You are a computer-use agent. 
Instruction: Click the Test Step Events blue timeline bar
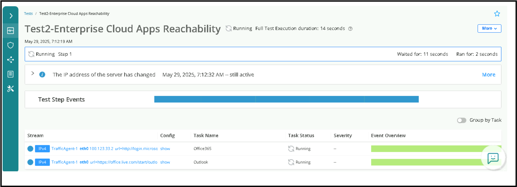pos(286,99)
